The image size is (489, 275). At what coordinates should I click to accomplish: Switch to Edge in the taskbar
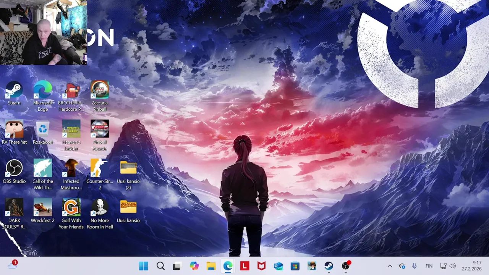coord(228,266)
